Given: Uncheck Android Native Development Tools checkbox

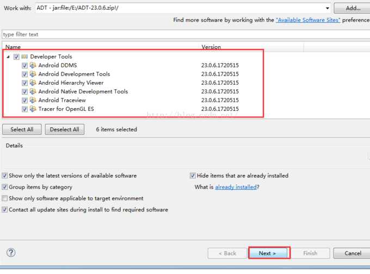Looking at the screenshot, I should tap(24, 92).
